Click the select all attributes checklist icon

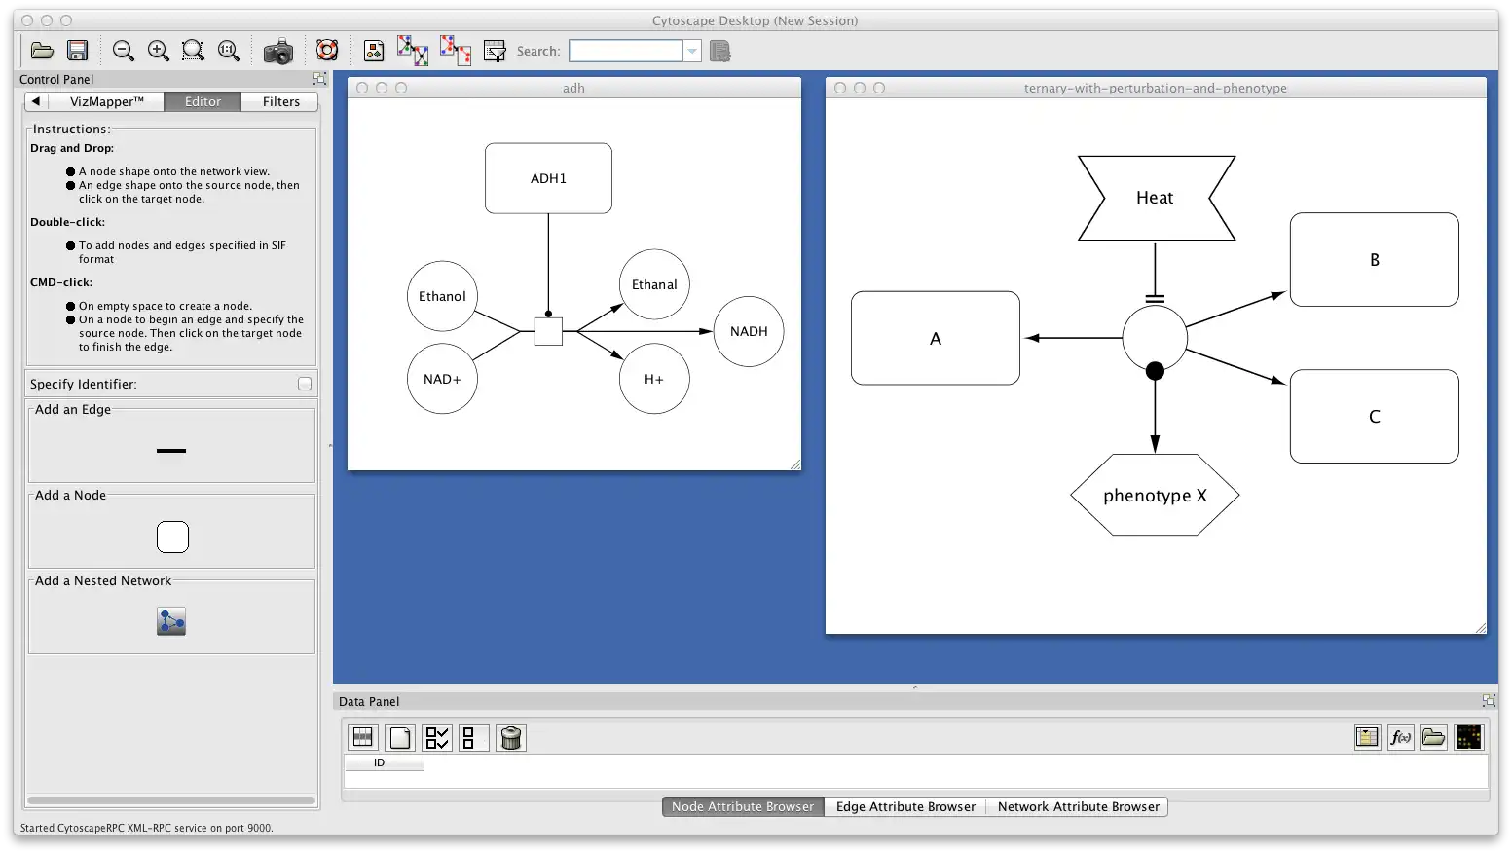tap(437, 738)
